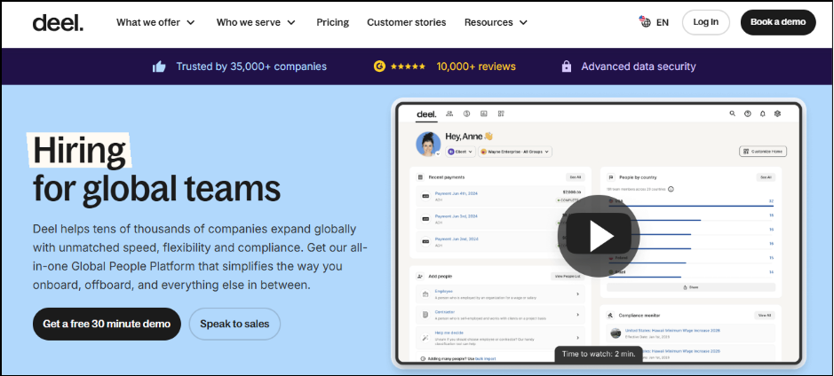
Task: Click the Share button under country chart
Action: point(690,287)
